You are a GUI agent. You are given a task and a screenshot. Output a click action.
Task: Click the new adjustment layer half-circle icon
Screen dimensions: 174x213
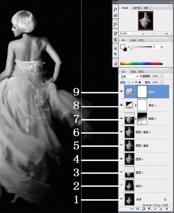click(149, 209)
